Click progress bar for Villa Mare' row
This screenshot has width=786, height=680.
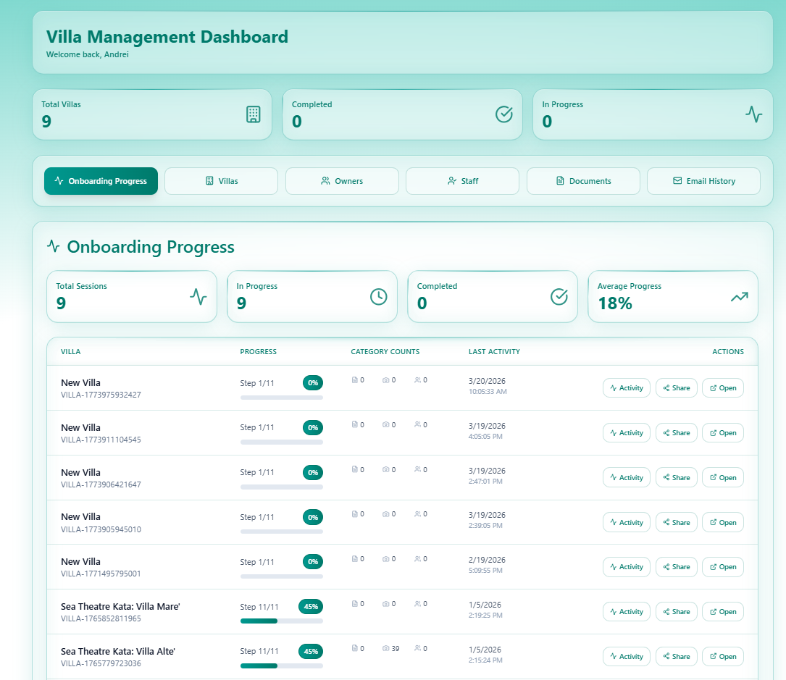[x=282, y=621]
